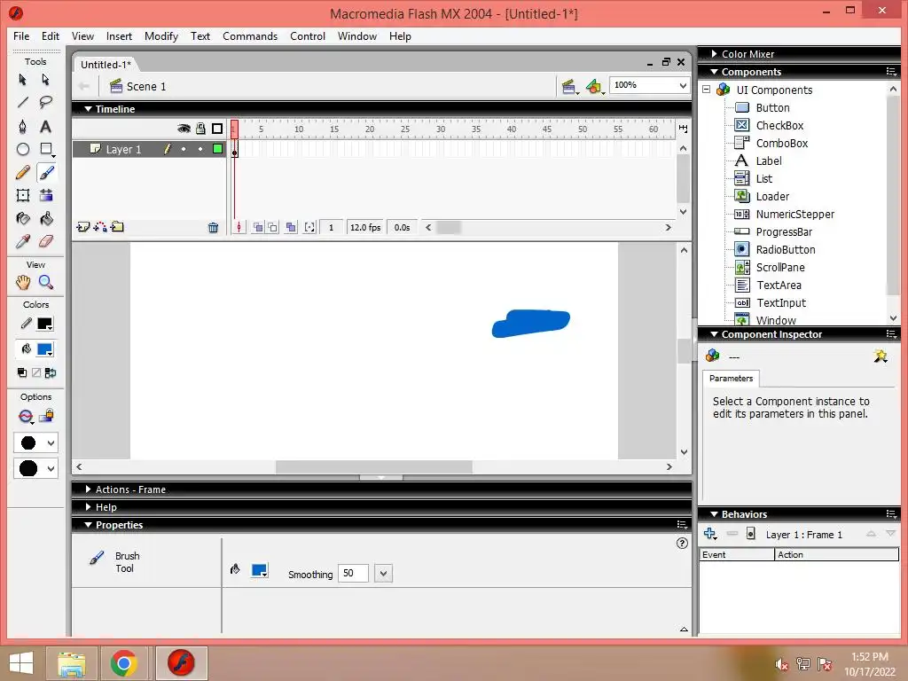Screen dimensions: 908x681
Task: Collapse the UI Components tree node
Action: 706,90
